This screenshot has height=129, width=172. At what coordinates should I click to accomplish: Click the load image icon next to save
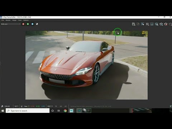pyautogui.click(x=138, y=24)
